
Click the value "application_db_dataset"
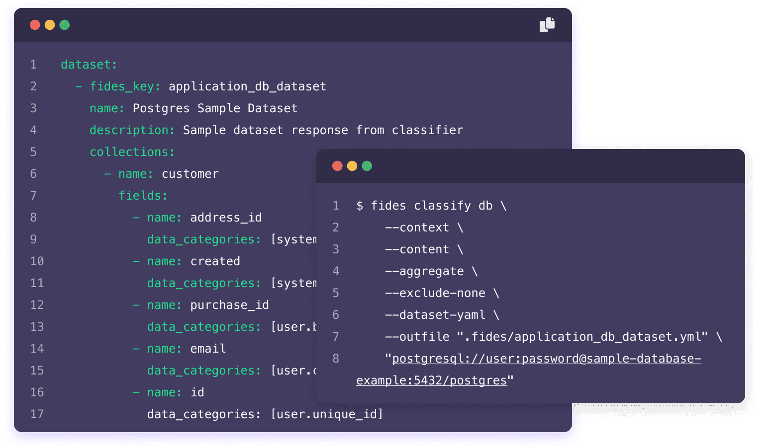pyautogui.click(x=247, y=86)
